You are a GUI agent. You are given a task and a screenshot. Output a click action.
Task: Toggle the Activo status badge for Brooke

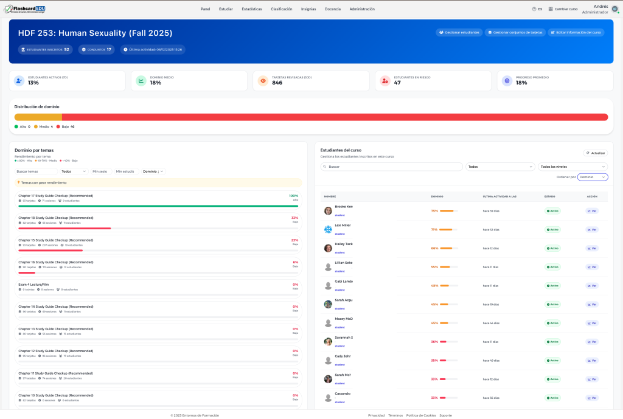click(552, 211)
